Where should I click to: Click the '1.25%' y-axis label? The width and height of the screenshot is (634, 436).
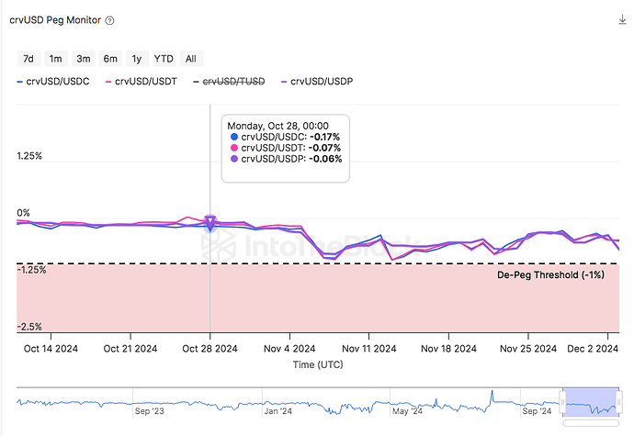[x=29, y=156]
